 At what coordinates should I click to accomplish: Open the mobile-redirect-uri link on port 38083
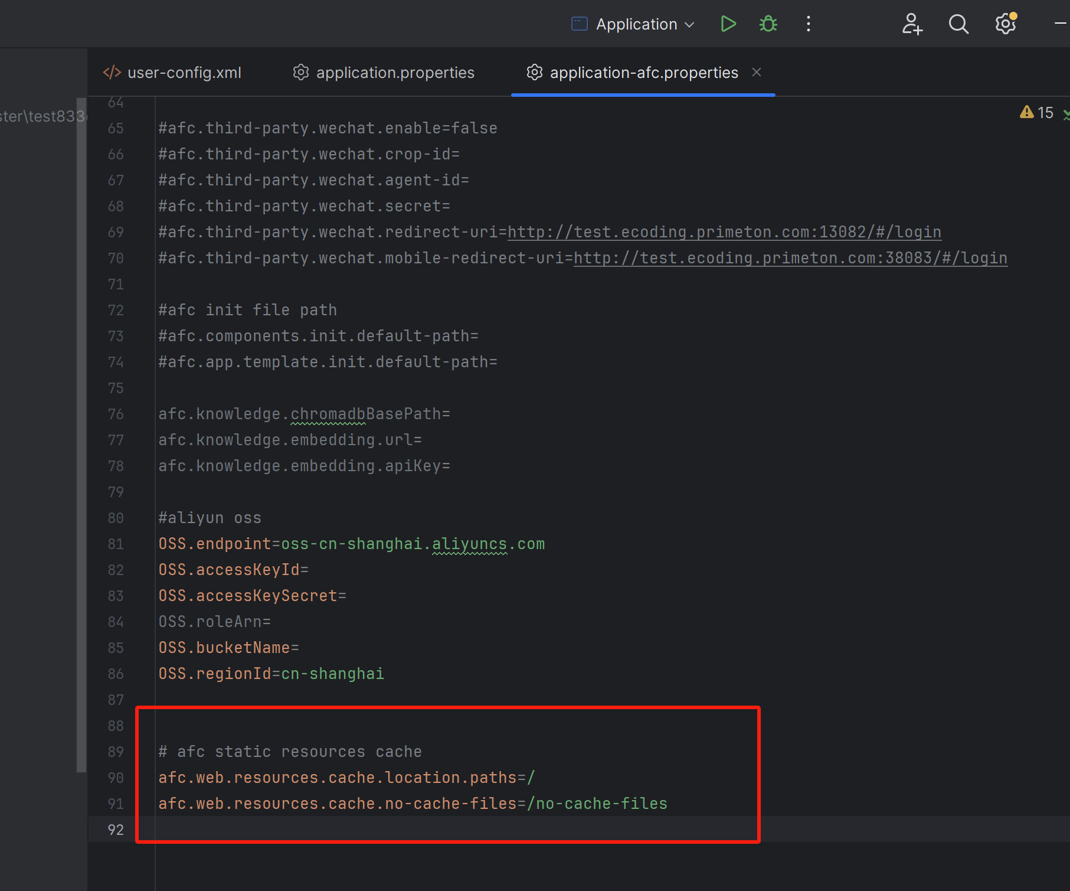coord(790,258)
